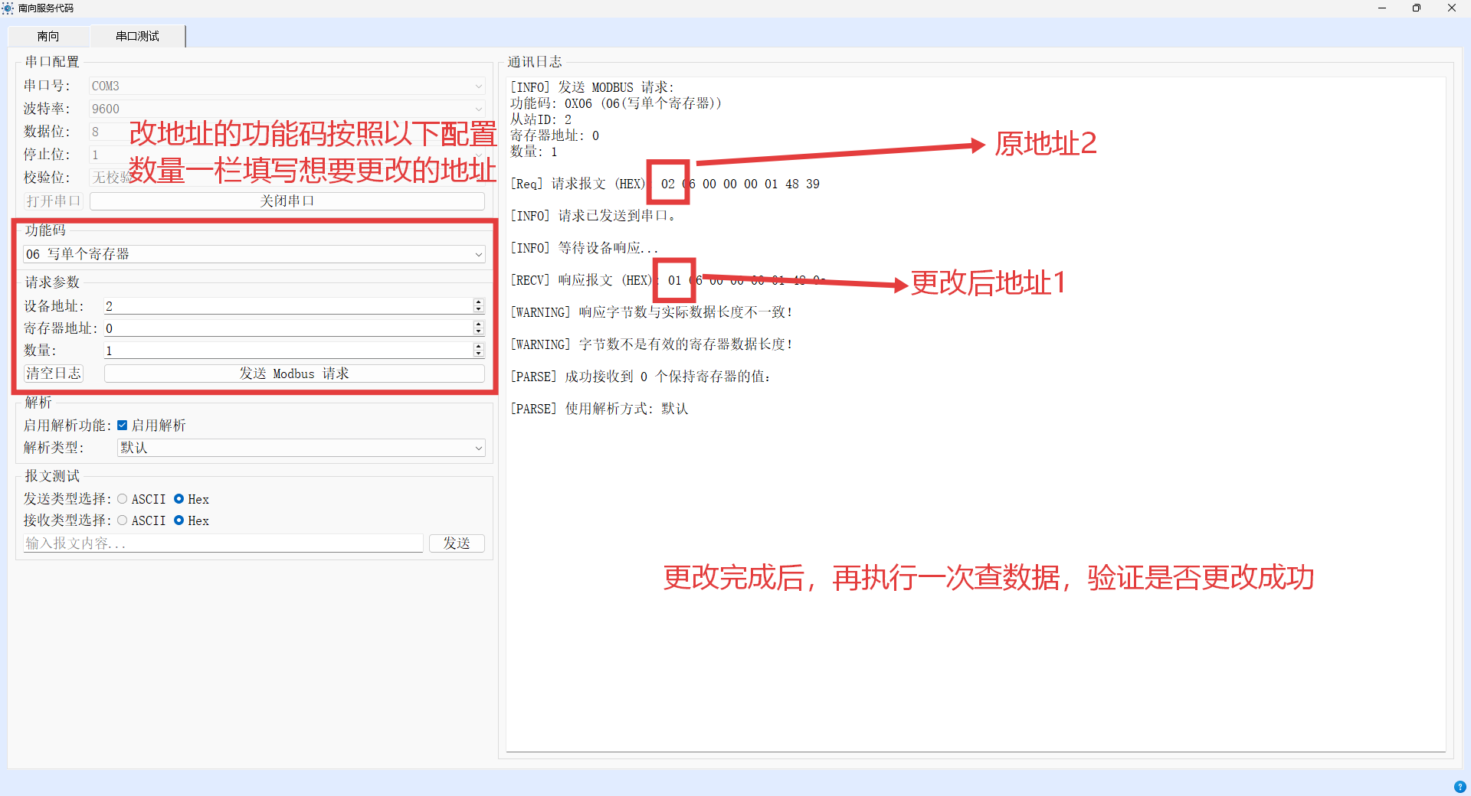Click the 发送 Modbus 请求 button

coord(294,374)
